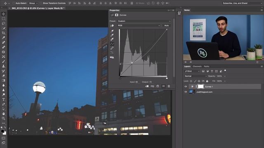This screenshot has height=148, width=264.
Task: Select the Move tool in the toolbar
Action: (3, 14)
